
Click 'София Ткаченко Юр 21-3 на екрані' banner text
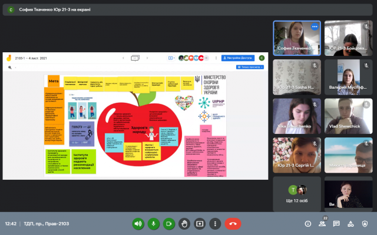55,10
